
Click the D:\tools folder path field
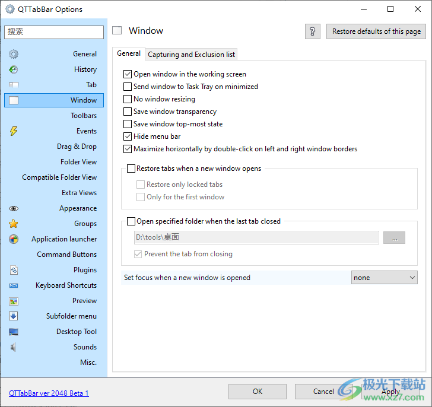click(256, 237)
